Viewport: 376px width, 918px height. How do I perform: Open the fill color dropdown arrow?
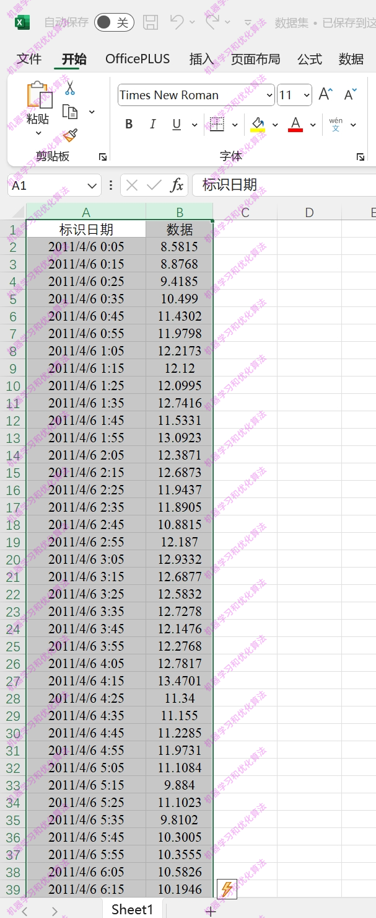(275, 125)
